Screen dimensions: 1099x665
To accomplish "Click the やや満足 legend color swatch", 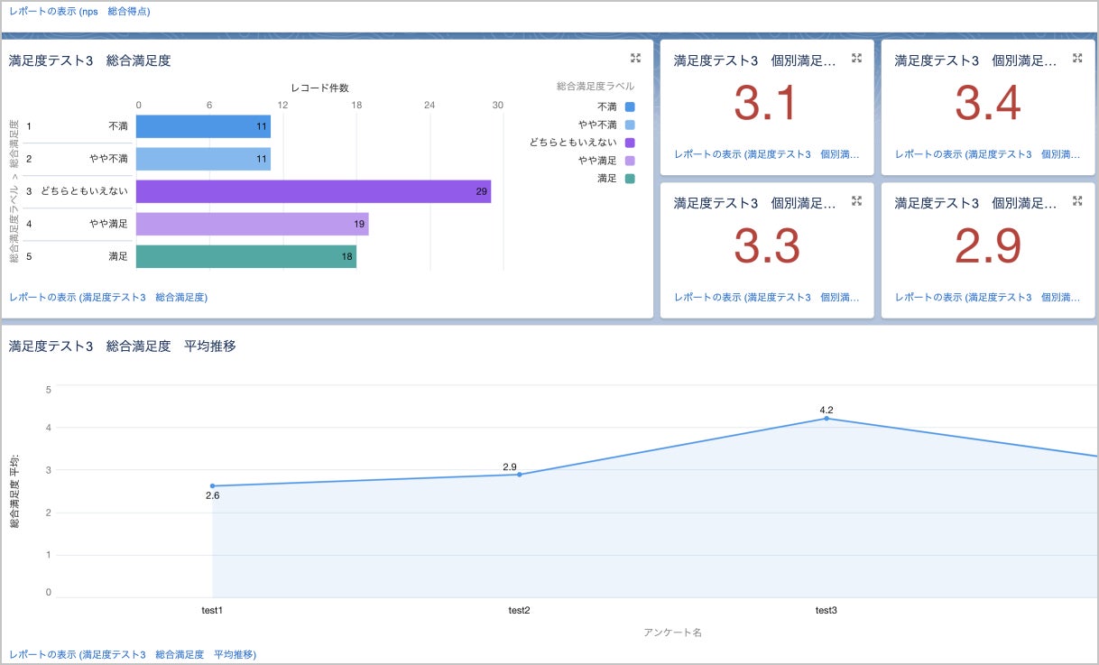I will pyautogui.click(x=630, y=161).
